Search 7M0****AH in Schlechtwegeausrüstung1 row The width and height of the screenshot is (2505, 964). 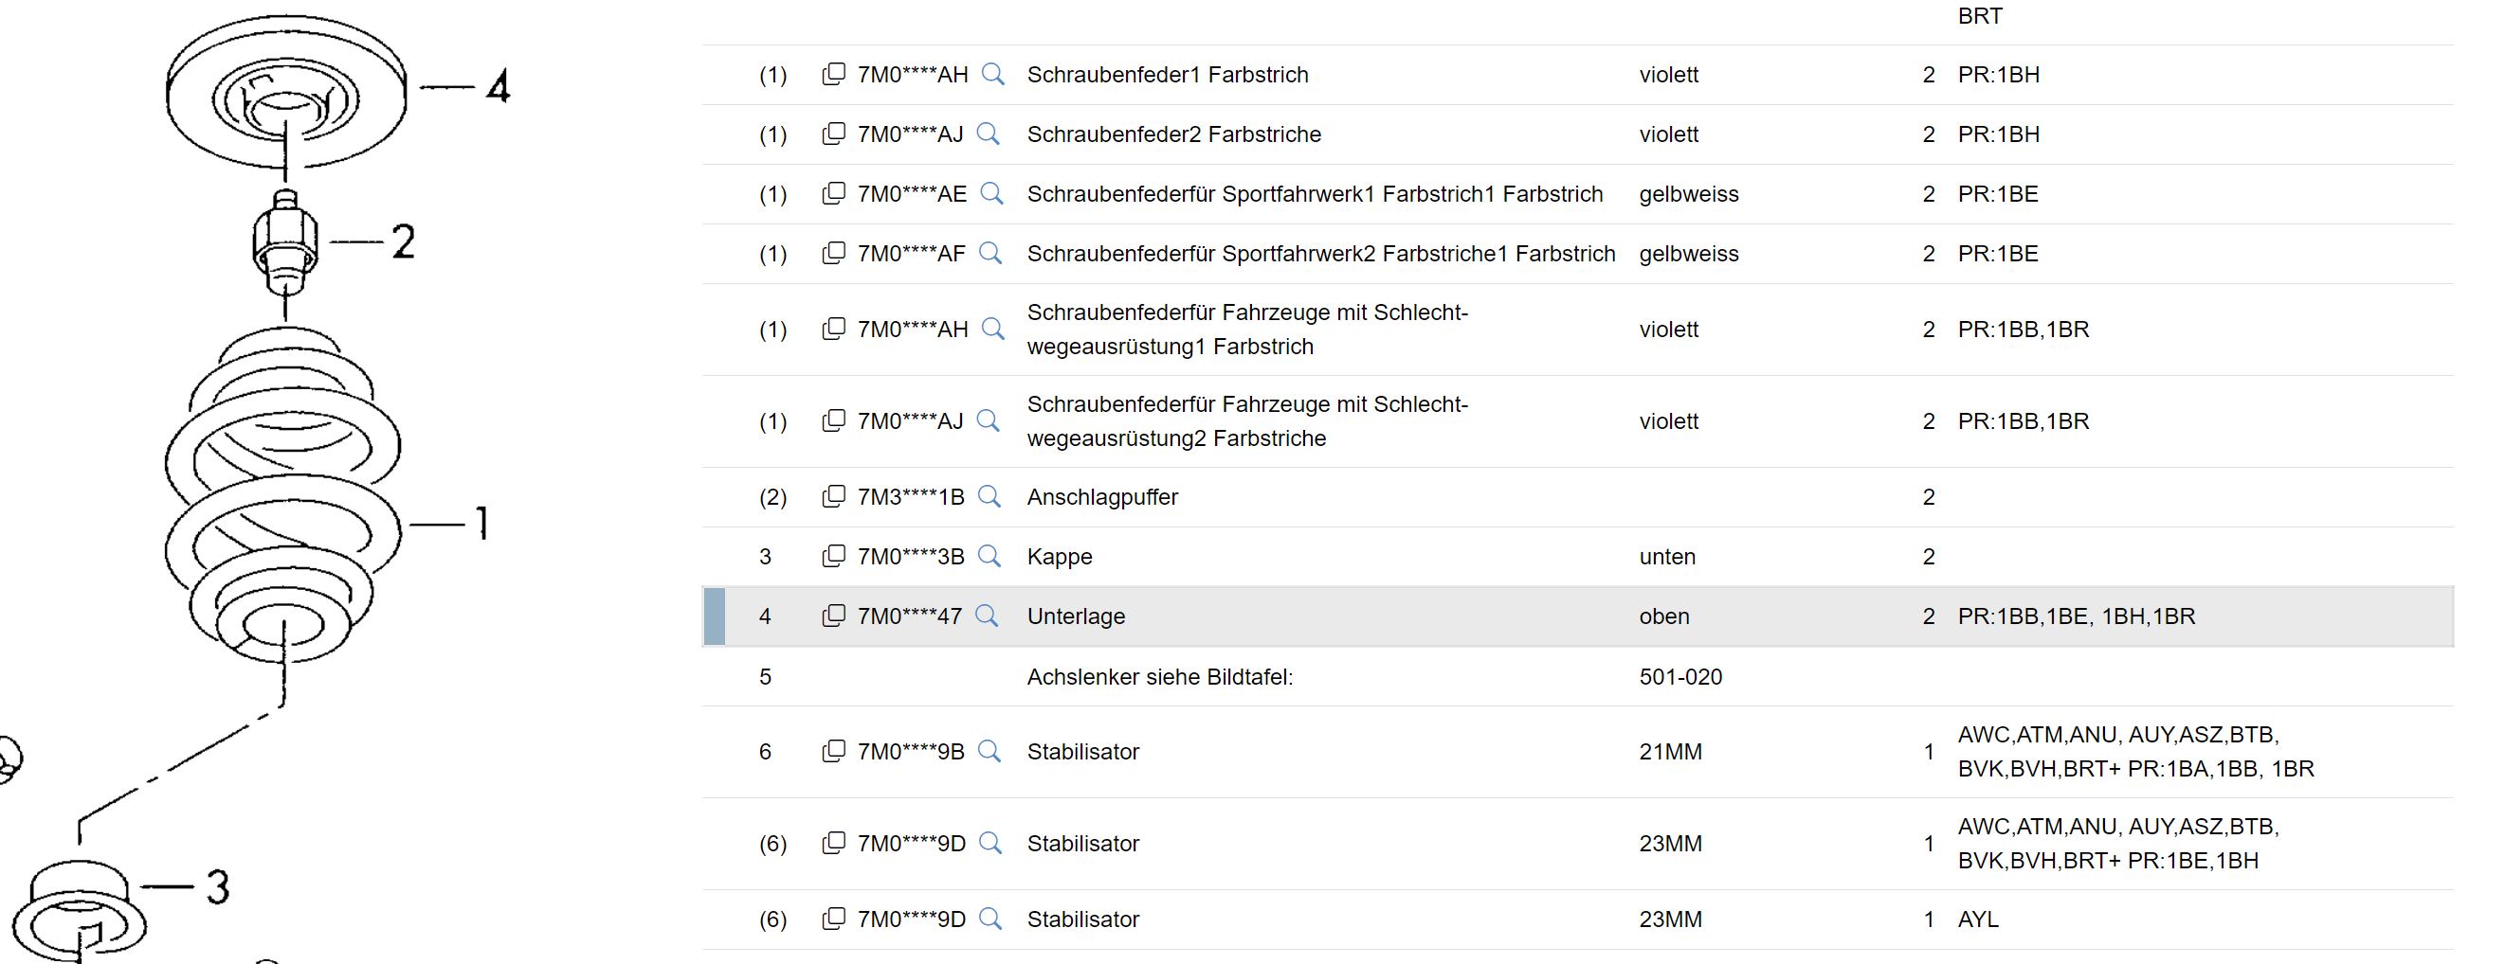click(993, 330)
